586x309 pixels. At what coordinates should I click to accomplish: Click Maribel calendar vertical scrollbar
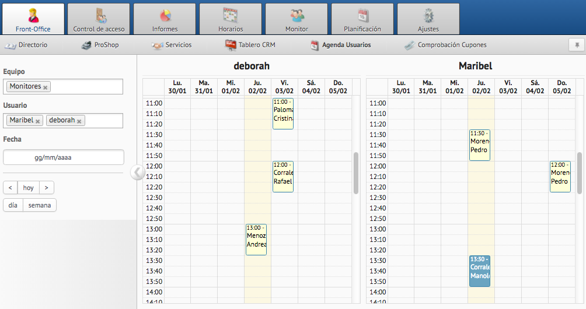click(580, 173)
